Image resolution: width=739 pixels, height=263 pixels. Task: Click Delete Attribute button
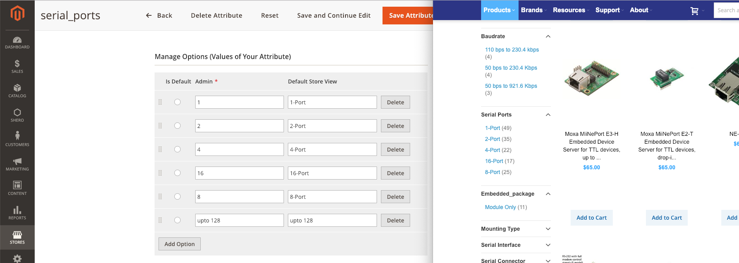coord(216,15)
